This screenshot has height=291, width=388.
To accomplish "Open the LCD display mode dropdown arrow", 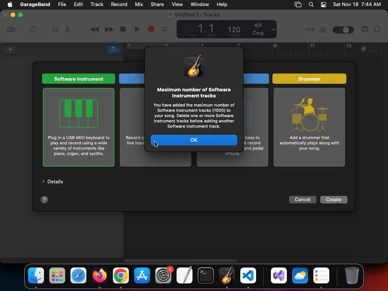I will 273,30.
